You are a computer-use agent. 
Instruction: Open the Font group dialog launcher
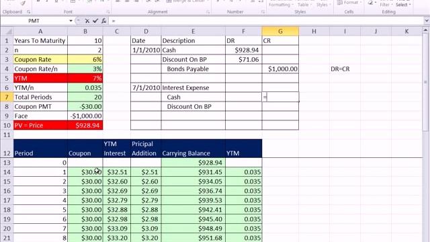[x=108, y=12]
